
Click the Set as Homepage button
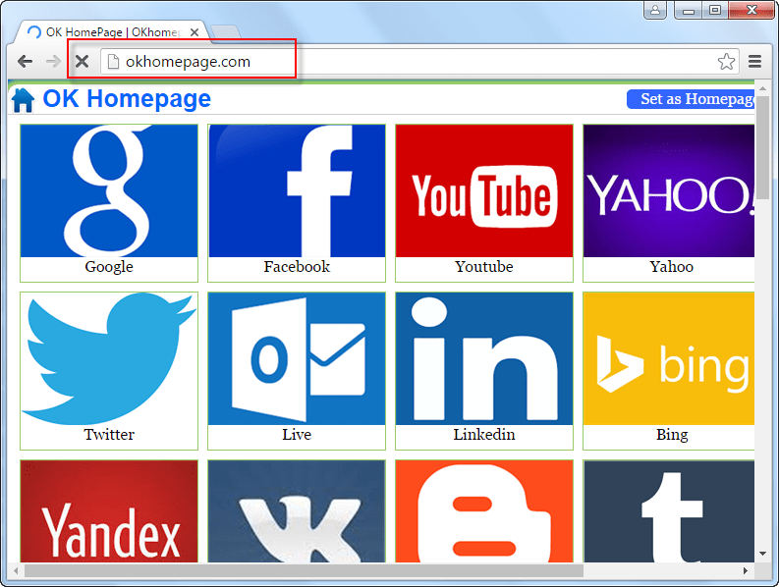[x=691, y=99]
